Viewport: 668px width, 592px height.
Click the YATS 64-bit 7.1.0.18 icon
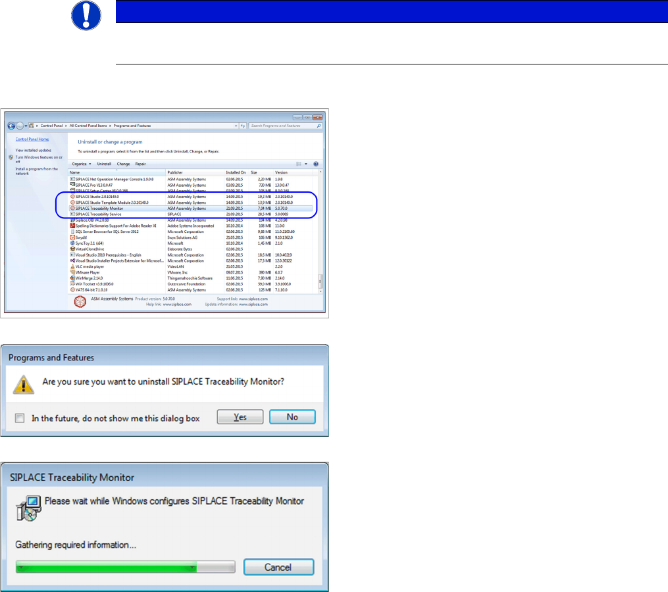click(x=72, y=289)
